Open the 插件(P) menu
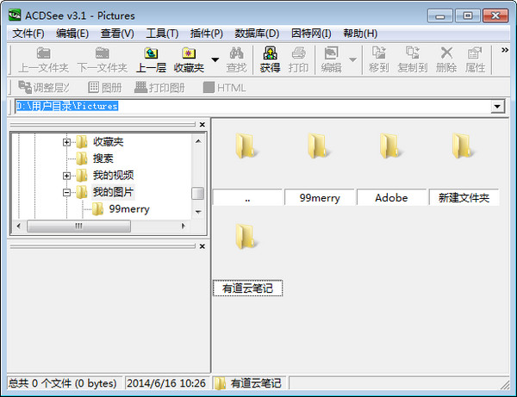 [x=206, y=34]
